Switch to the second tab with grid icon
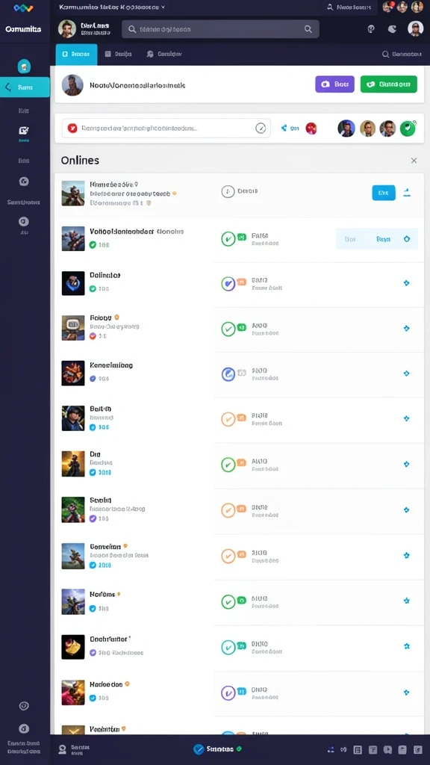The height and width of the screenshot is (765, 430). point(119,54)
